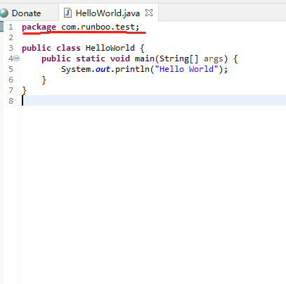Click the HelloWorld class name
This screenshot has height=284, width=286.
(x=110, y=48)
